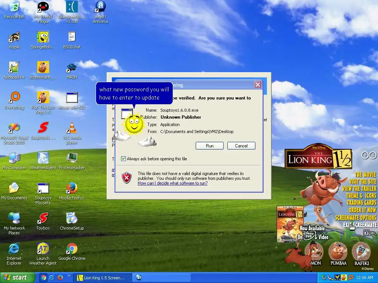Select Run The Lion King 1.5 shortcut

(x=43, y=103)
